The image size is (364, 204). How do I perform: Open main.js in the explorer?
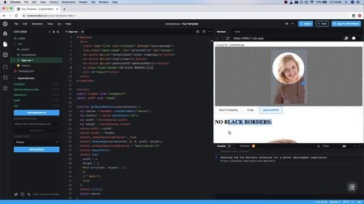[x=26, y=66]
